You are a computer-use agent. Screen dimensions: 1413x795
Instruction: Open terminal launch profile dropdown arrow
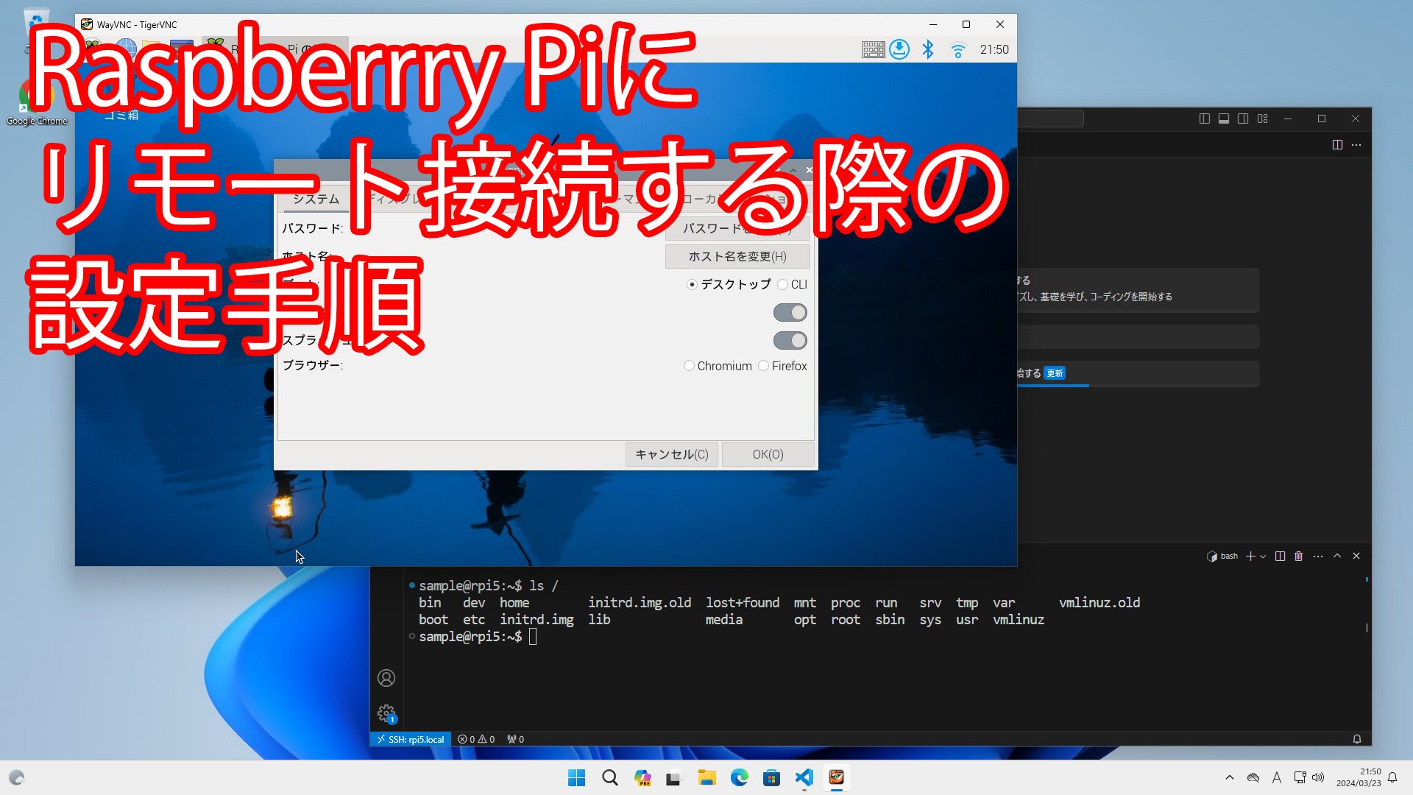1263,556
